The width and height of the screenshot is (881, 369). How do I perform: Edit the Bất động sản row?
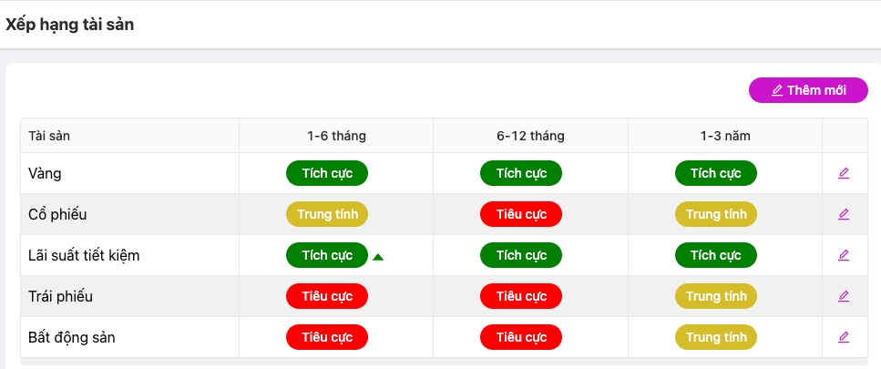844,337
